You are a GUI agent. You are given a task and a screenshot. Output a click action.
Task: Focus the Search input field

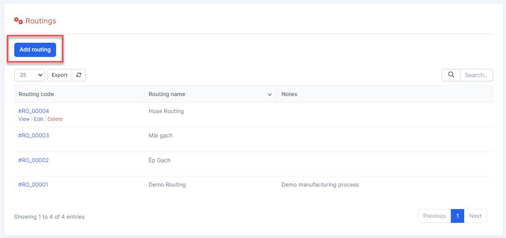click(476, 75)
